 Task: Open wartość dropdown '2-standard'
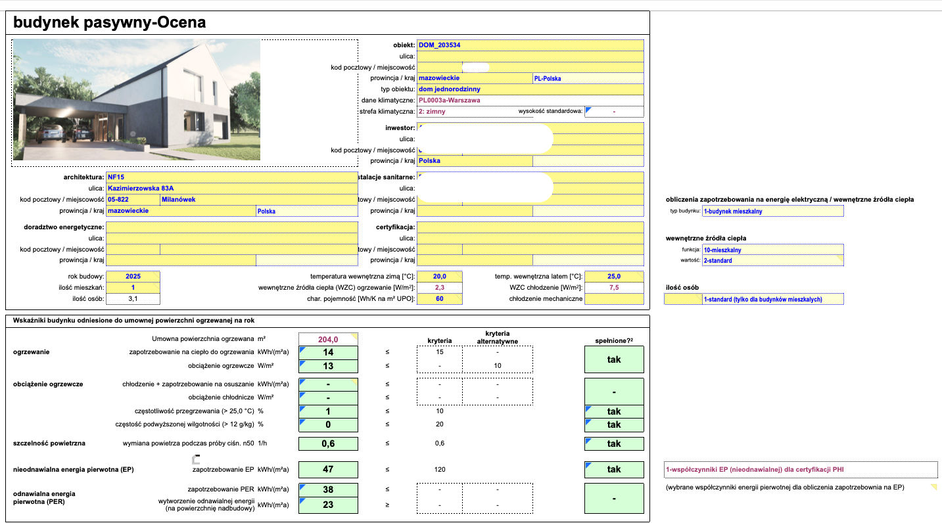[772, 261]
